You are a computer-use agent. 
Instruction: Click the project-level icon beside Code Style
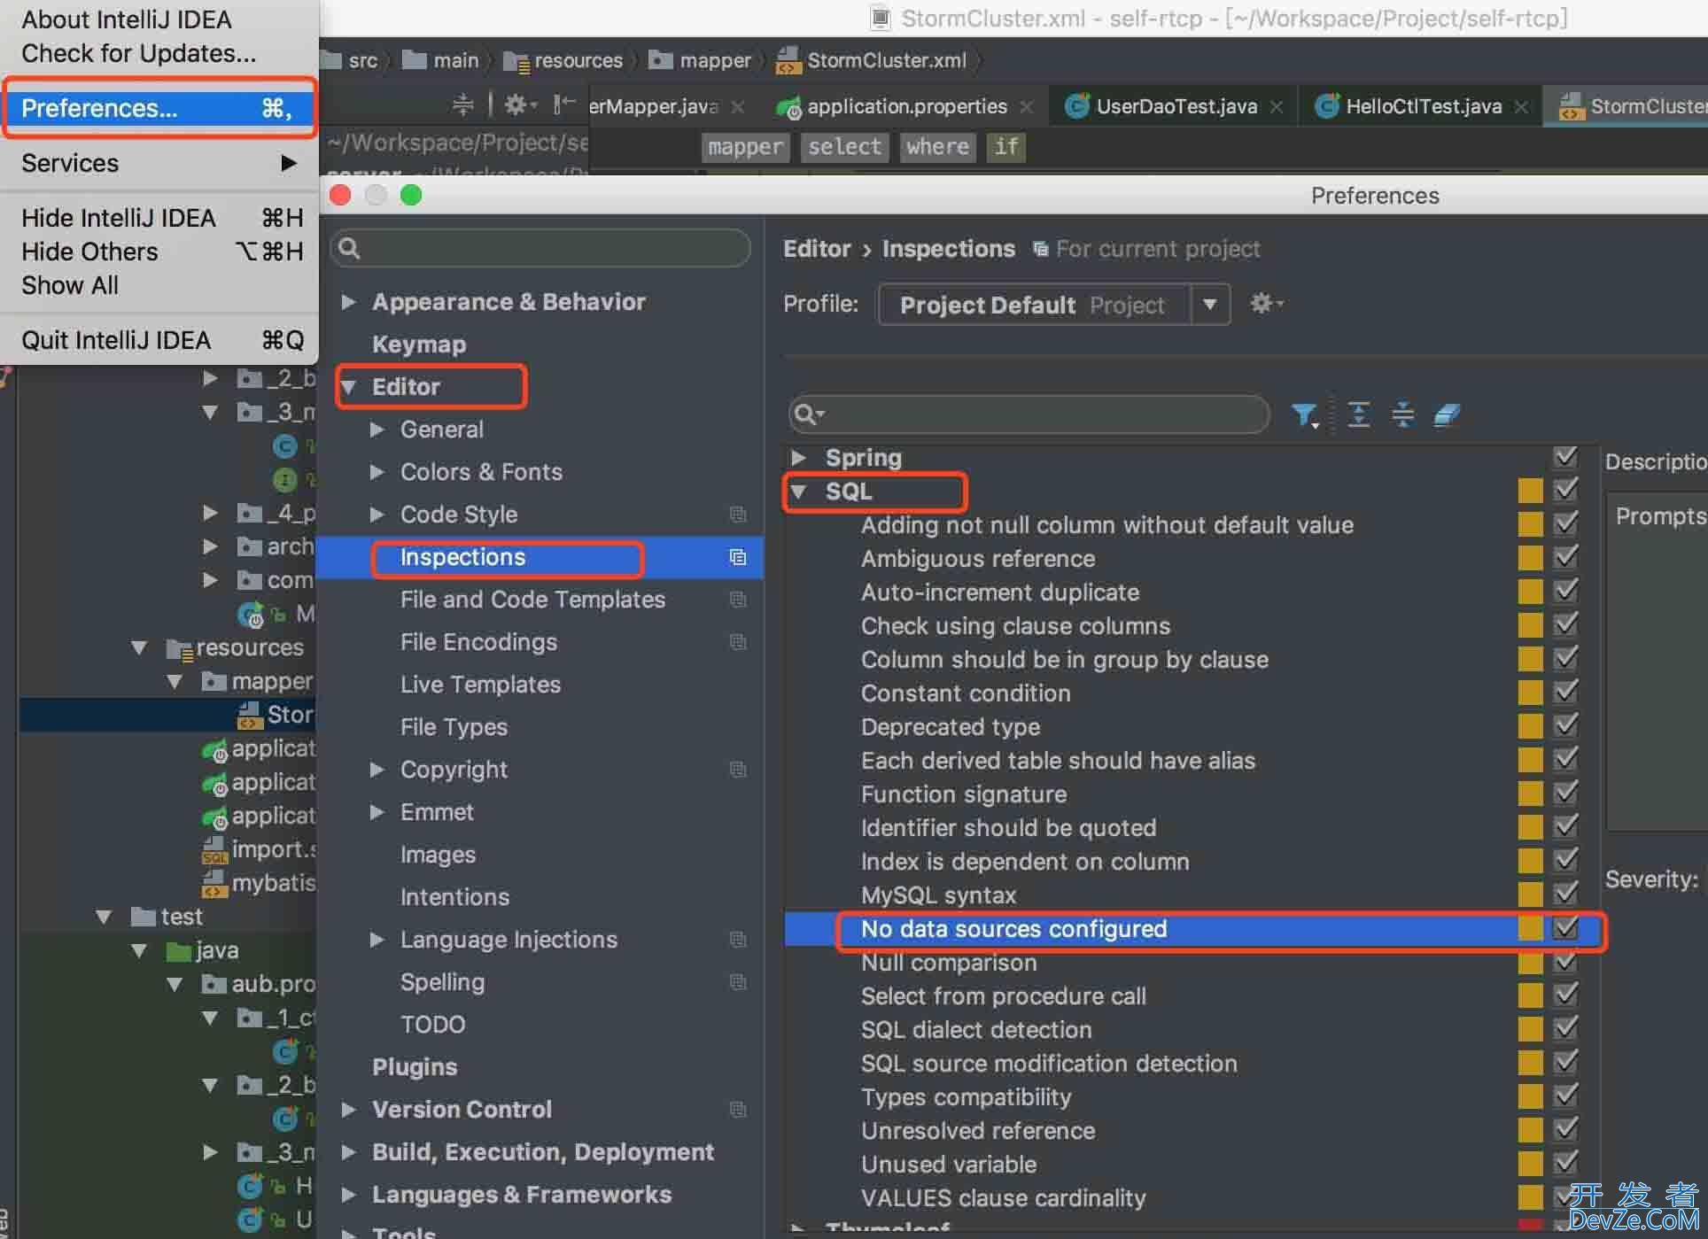[x=737, y=515]
